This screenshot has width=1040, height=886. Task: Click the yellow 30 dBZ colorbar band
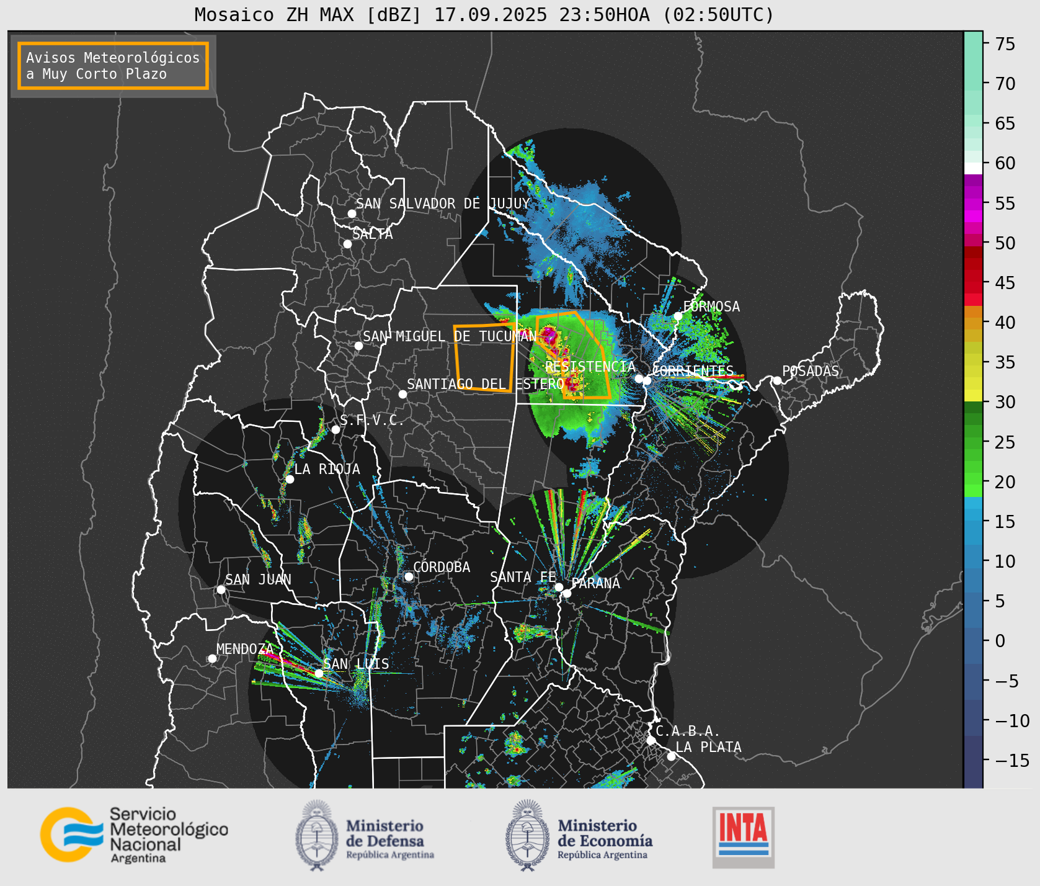973,395
